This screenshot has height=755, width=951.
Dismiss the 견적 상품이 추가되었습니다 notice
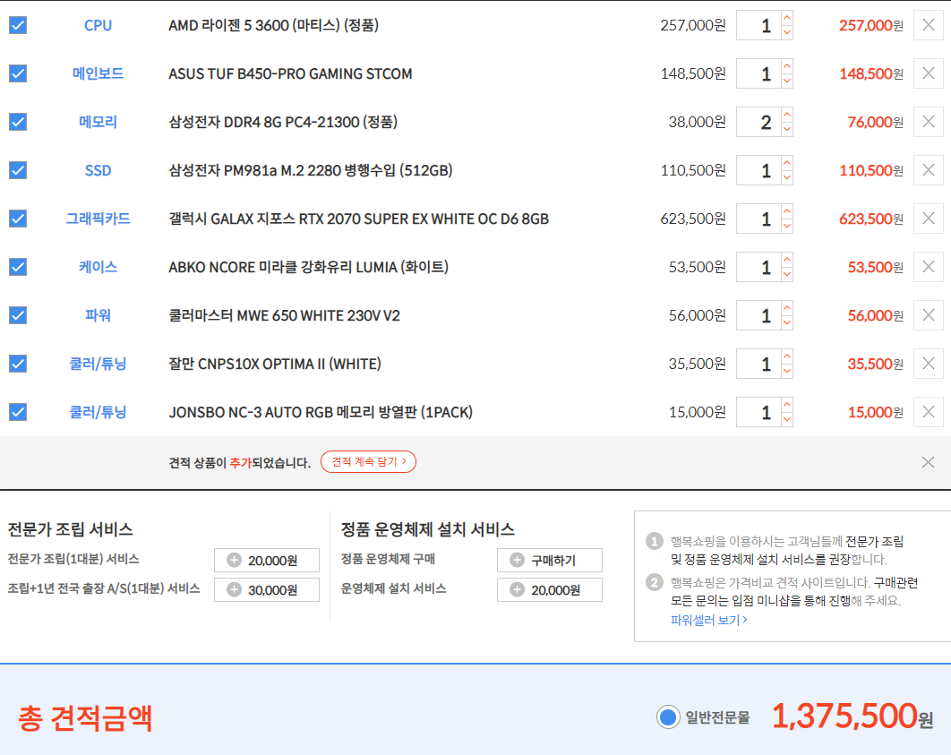click(x=928, y=462)
